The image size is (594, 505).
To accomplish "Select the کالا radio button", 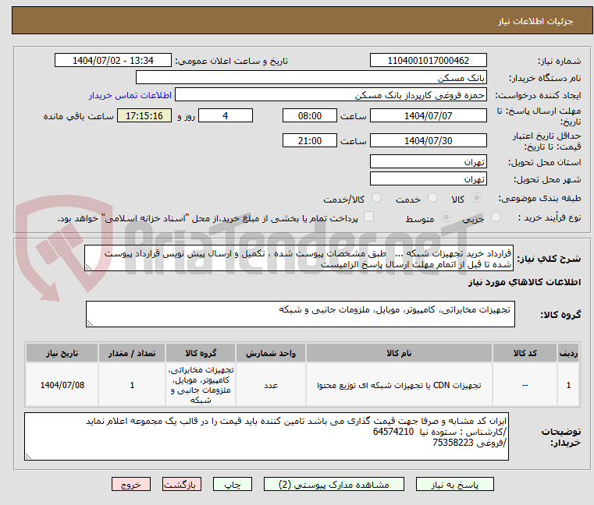I will tap(477, 197).
